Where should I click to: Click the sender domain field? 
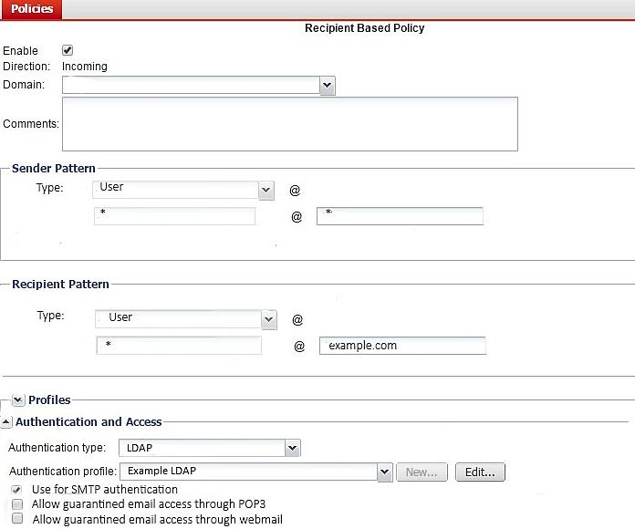coord(400,216)
